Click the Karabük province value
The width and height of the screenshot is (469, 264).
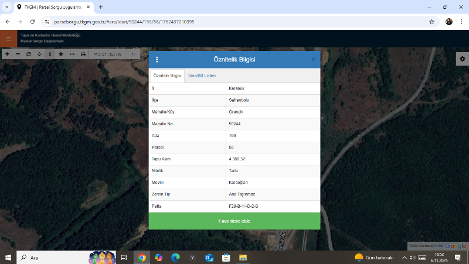[x=236, y=88]
